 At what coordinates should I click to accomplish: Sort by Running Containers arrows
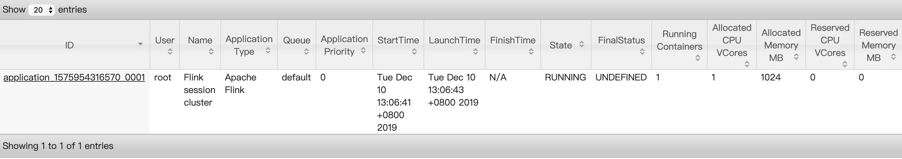coord(697,58)
